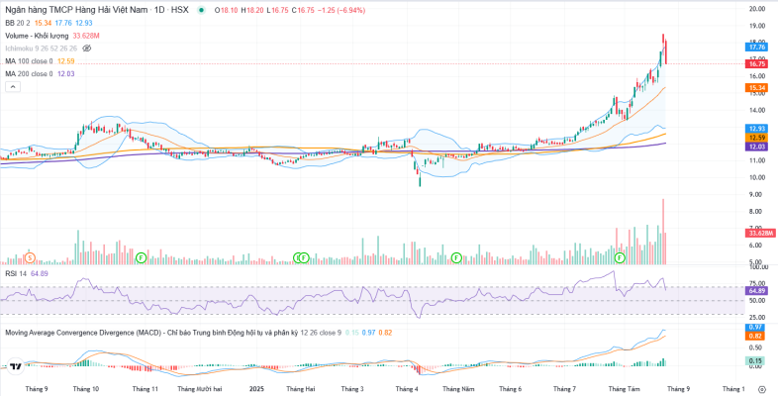Click the green market status dot
This screenshot has width=778, height=396.
(202, 10)
